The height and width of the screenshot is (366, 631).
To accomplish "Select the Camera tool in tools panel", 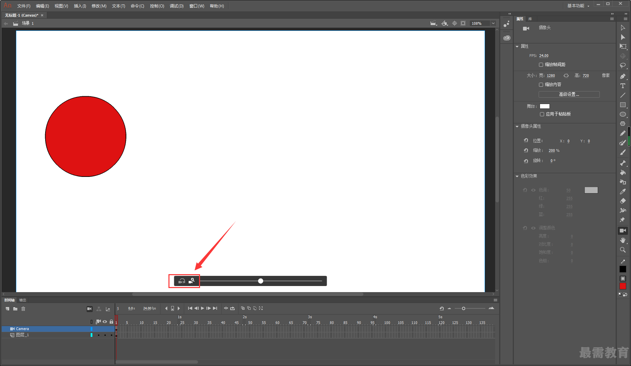I will (x=623, y=231).
